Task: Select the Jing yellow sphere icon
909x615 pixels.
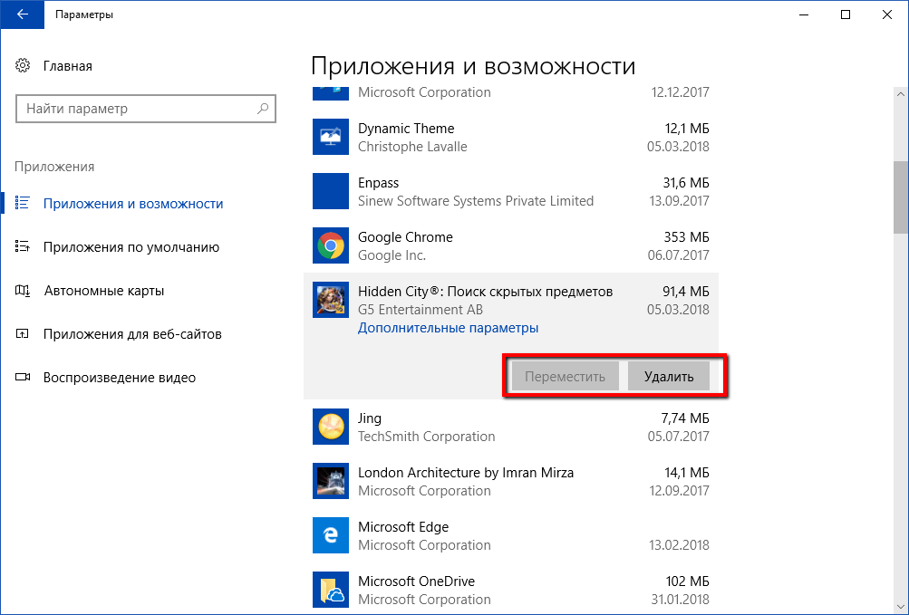Action: 330,427
